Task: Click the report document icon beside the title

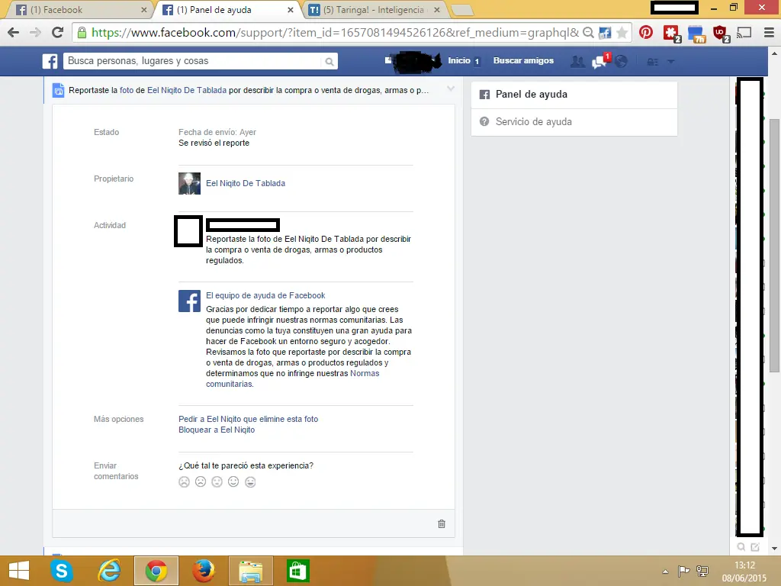Action: click(58, 90)
